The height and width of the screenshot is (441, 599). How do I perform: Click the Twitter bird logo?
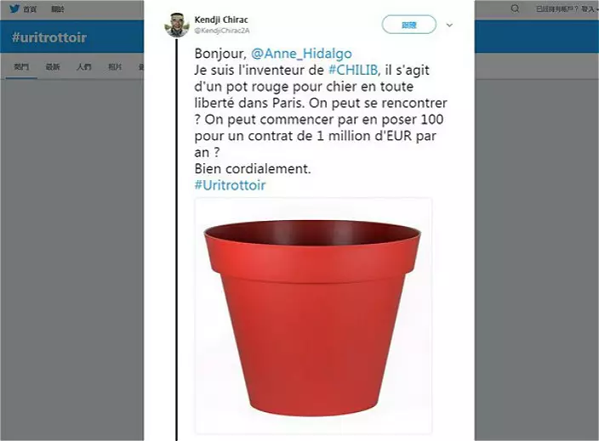pos(14,8)
